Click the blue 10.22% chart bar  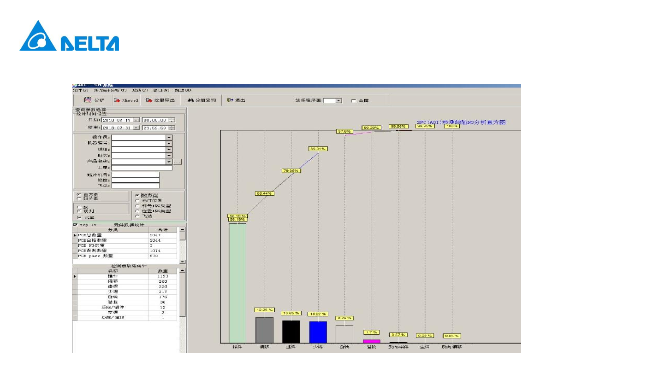point(318,332)
